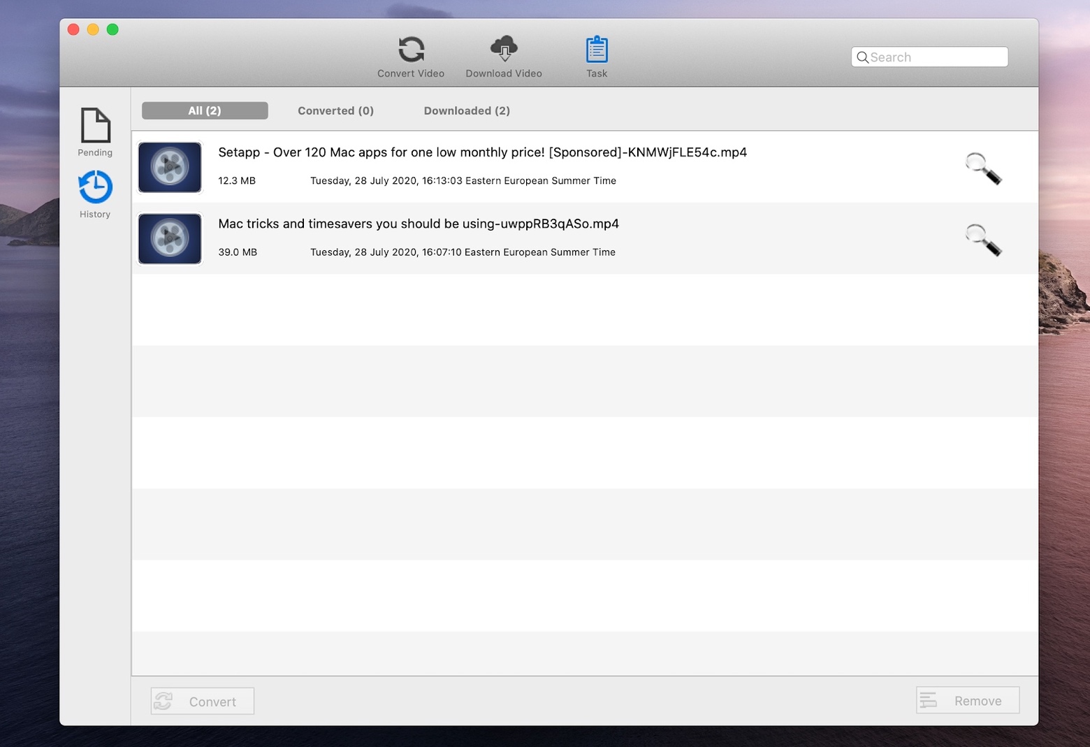Screen dimensions: 1090x747
Task: Close the window with red button
Action: [x=73, y=29]
